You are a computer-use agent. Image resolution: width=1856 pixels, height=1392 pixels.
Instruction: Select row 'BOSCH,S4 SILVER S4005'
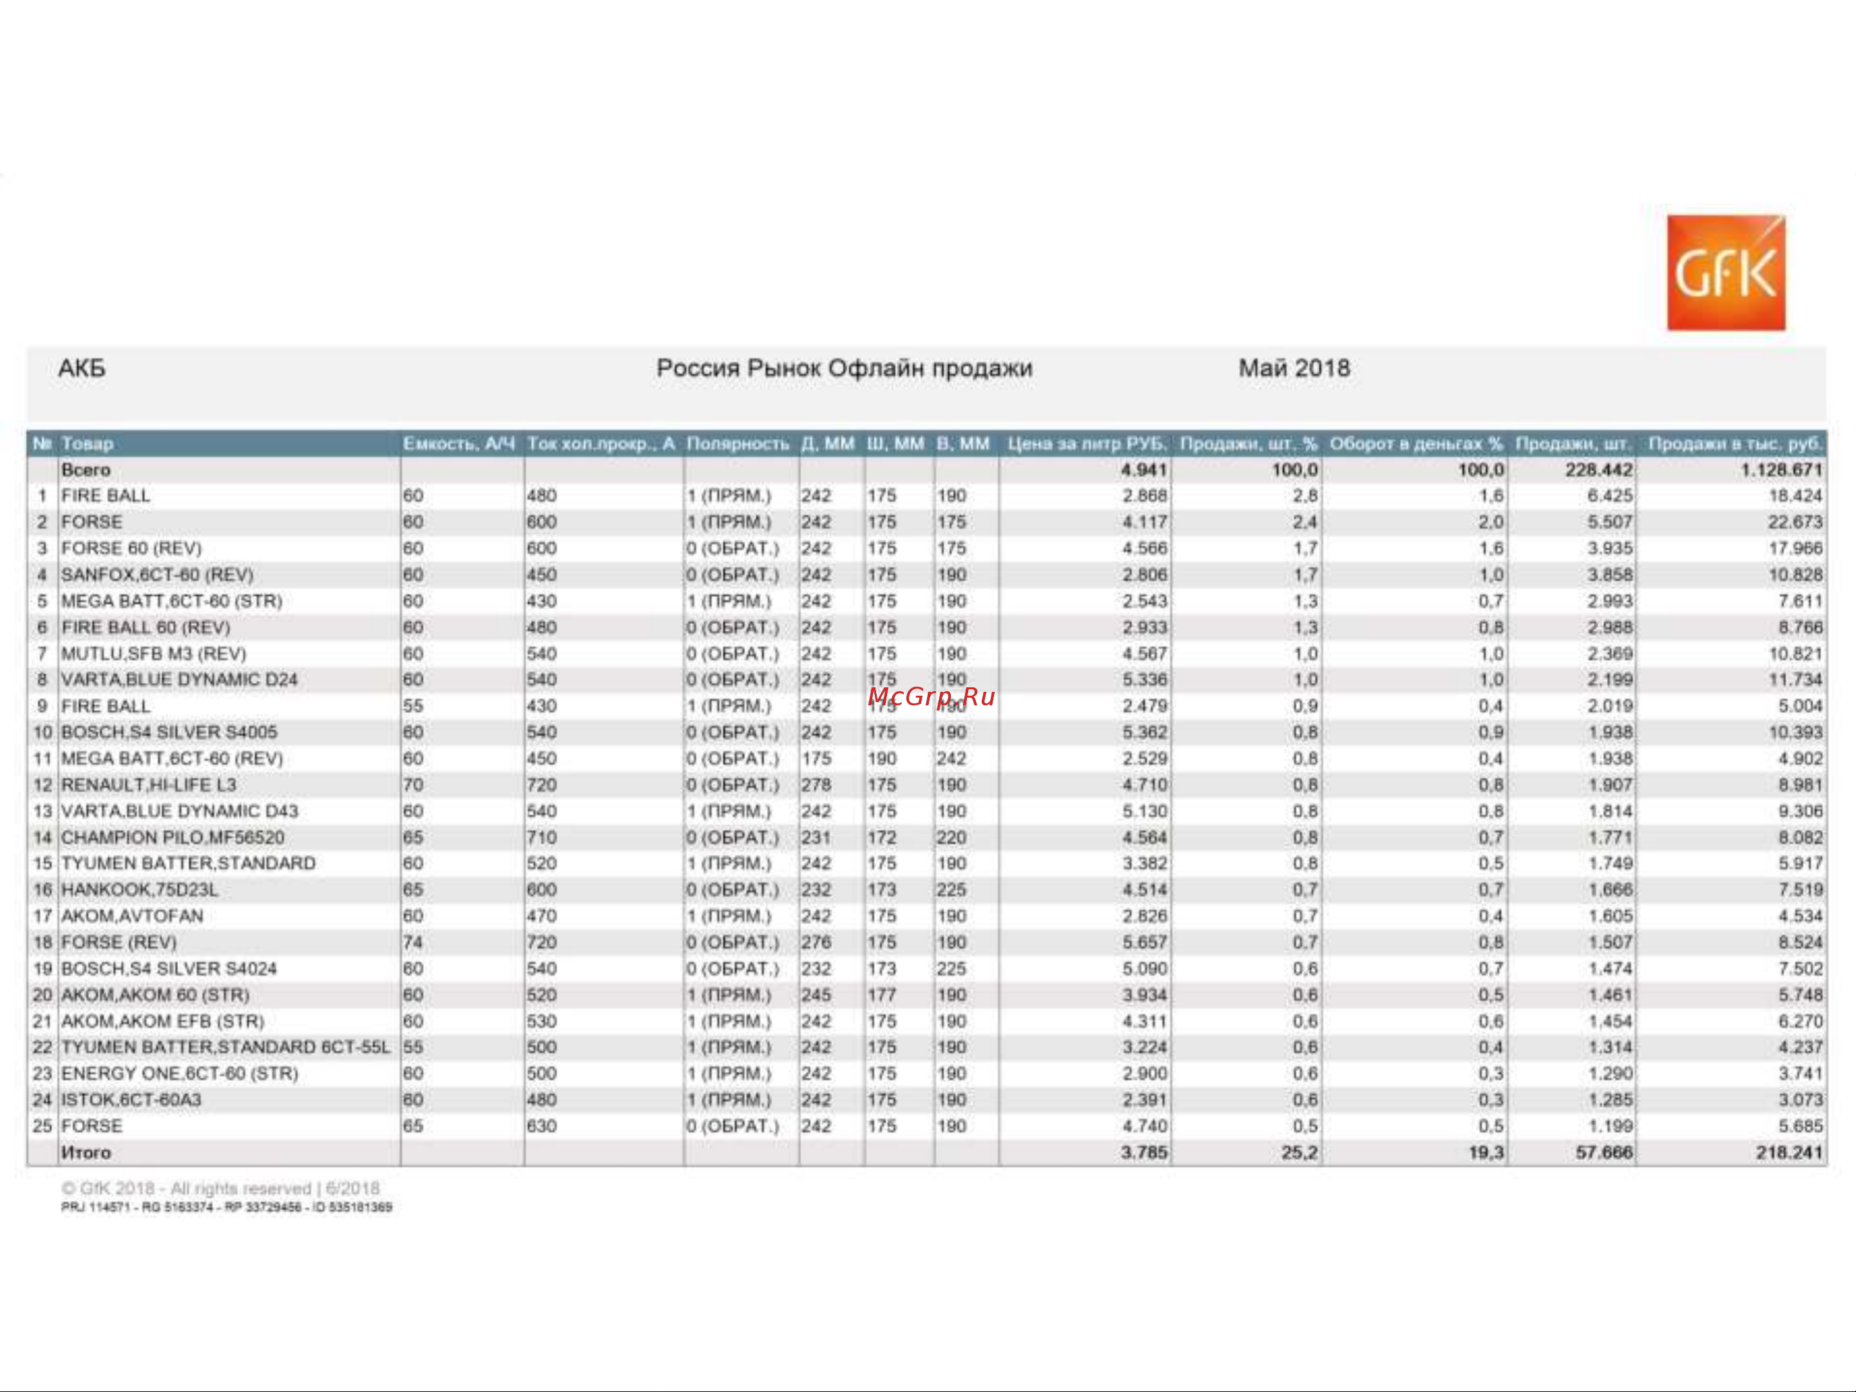coord(926,732)
